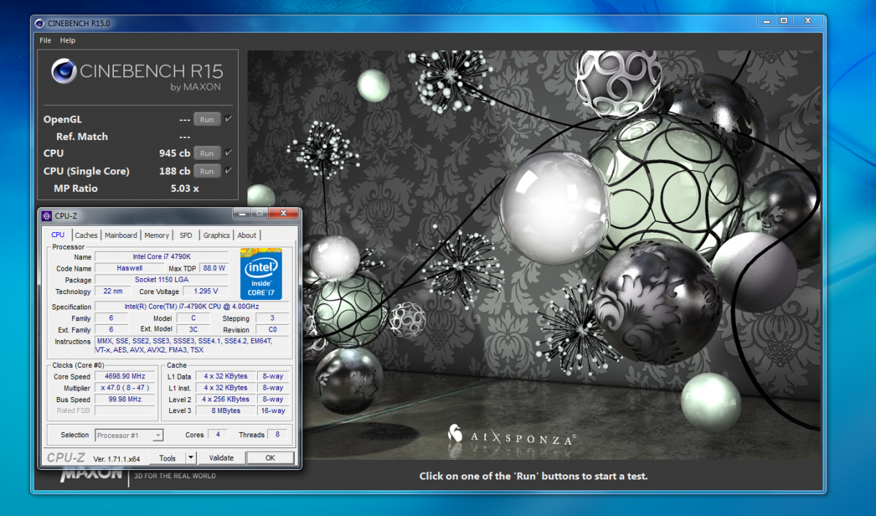Image resolution: width=876 pixels, height=516 pixels.
Task: Click the Core Voltage value '1.295 V'
Action: point(206,292)
